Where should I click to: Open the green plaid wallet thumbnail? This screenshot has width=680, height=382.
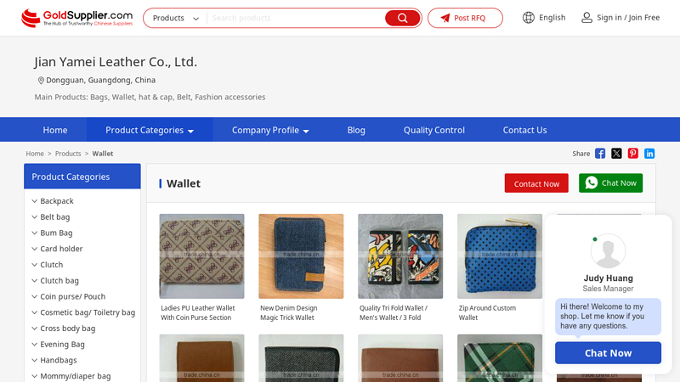coord(500,358)
